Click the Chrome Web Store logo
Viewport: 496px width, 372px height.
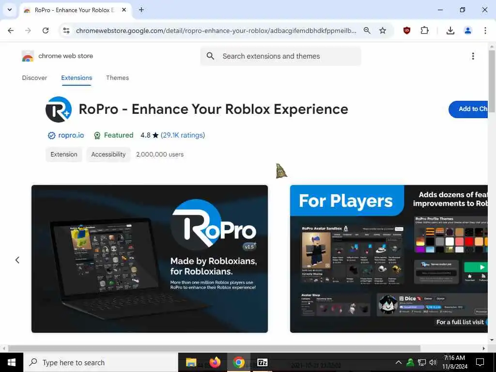coord(28,56)
